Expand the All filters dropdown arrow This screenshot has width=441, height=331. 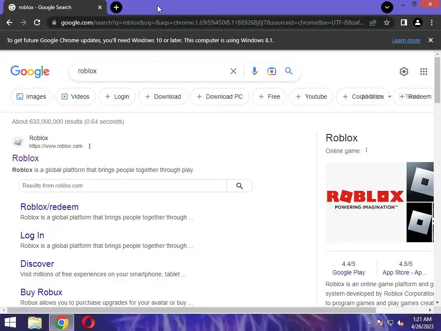tap(389, 97)
